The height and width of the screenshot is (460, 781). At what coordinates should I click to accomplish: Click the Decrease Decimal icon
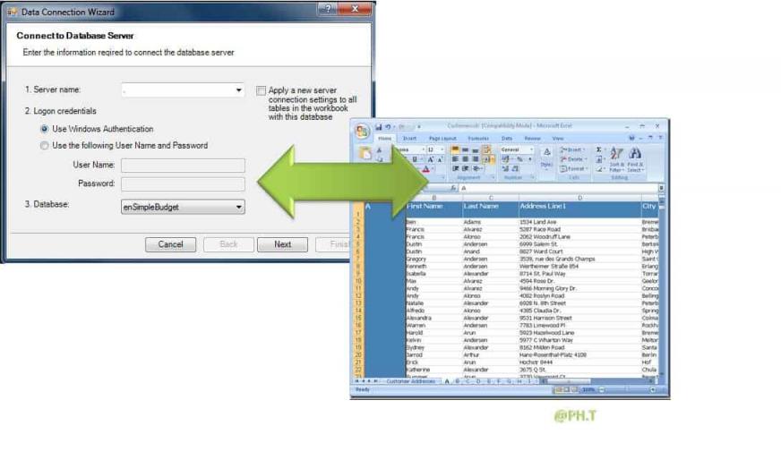tap(515, 168)
